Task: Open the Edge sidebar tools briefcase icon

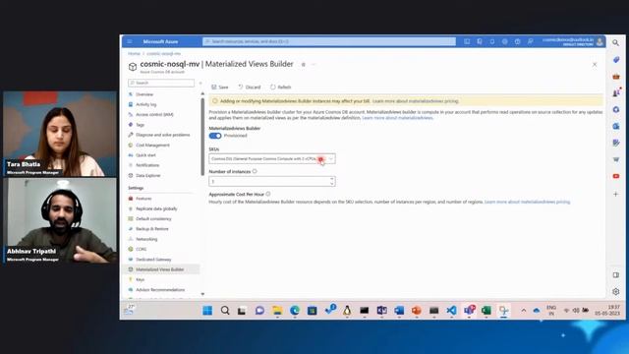Action: (616, 77)
